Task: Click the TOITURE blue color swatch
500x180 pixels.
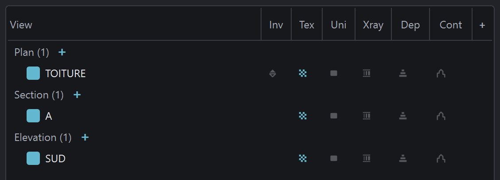Action: tap(33, 74)
